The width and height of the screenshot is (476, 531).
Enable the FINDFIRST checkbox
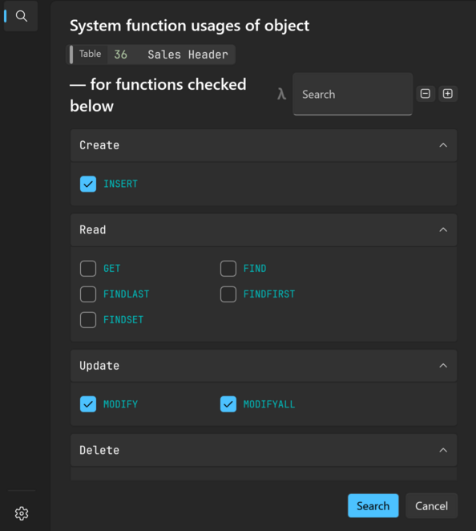coord(228,294)
